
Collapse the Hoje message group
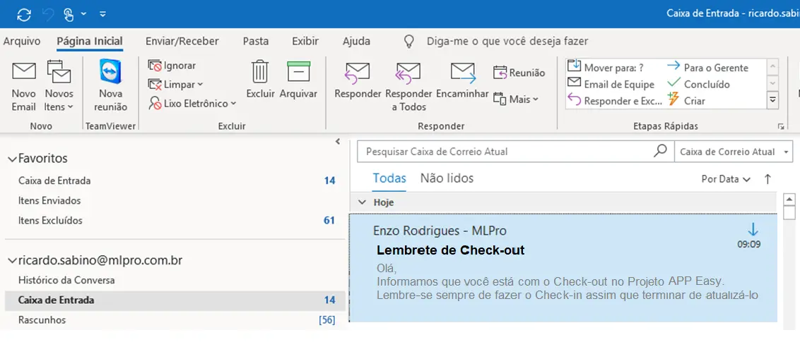pos(363,202)
